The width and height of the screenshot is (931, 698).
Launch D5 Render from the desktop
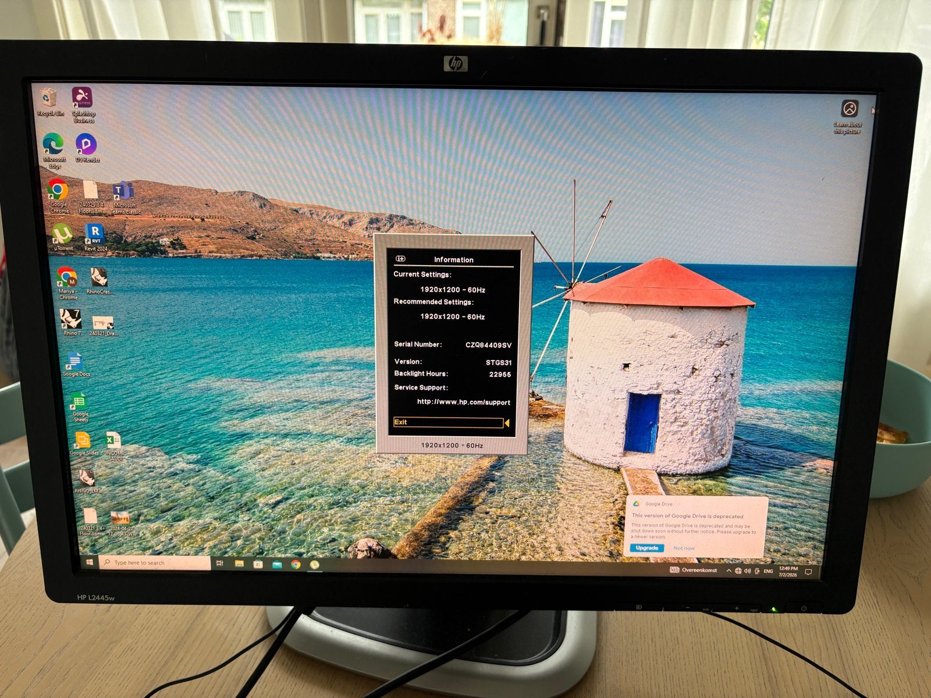[87, 148]
